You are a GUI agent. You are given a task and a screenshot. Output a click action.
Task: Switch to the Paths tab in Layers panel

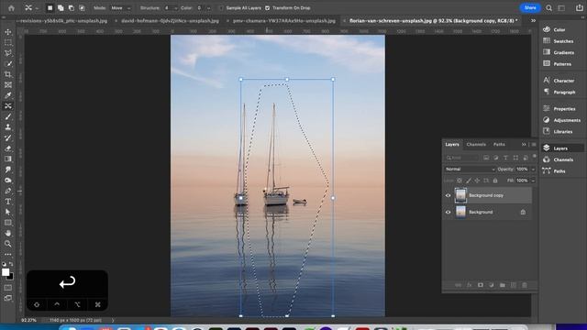click(499, 145)
